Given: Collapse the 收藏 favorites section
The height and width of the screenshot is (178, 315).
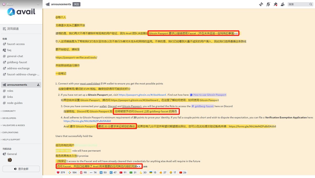Looking at the screenshot, I should [x=5, y=39].
